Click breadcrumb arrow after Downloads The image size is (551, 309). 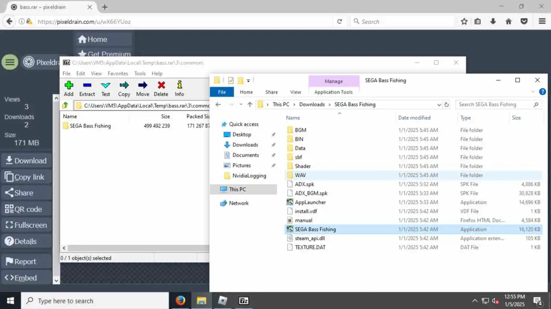[329, 104]
